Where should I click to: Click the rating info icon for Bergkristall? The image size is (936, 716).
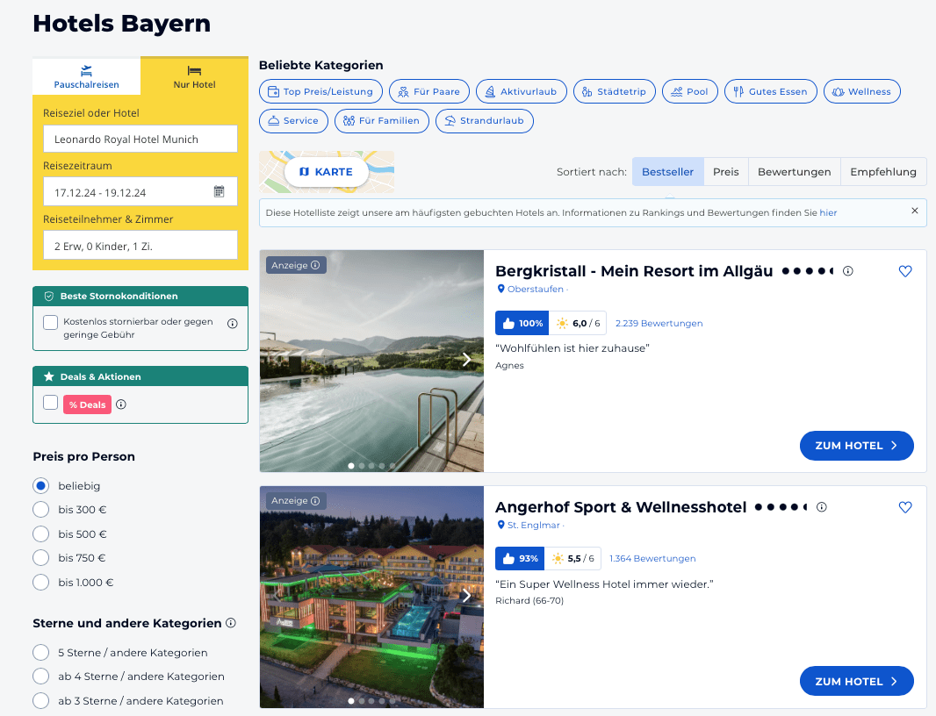coord(847,271)
